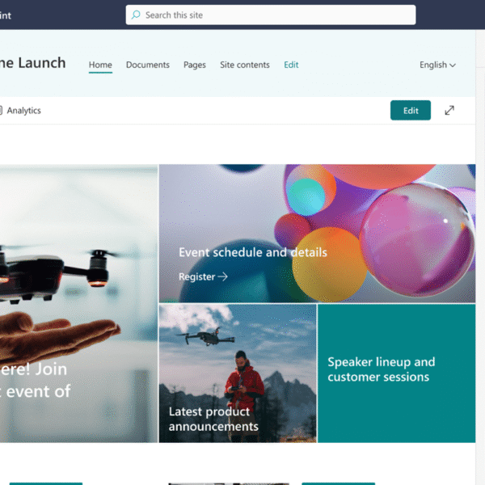Open Speaker lineup and customer sessions tile
This screenshot has width=485, height=485.
(397, 373)
